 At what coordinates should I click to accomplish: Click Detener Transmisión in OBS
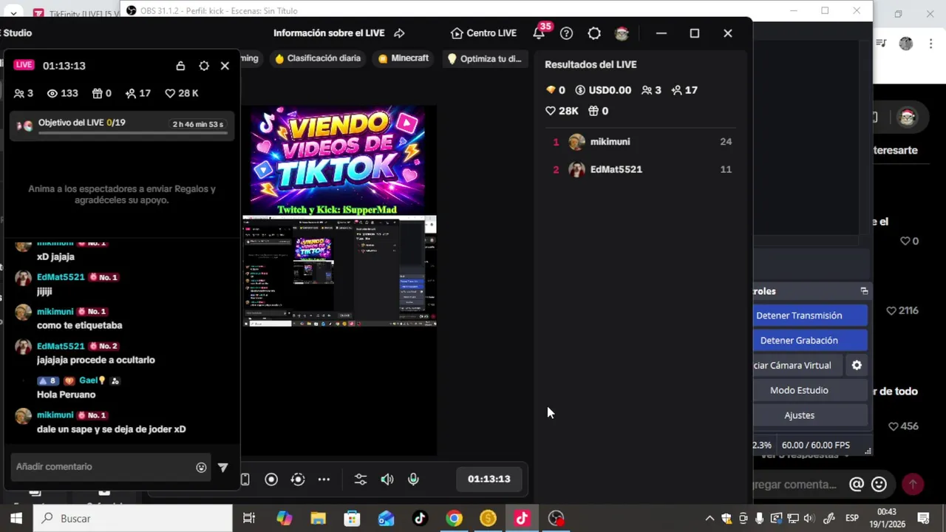(x=810, y=316)
